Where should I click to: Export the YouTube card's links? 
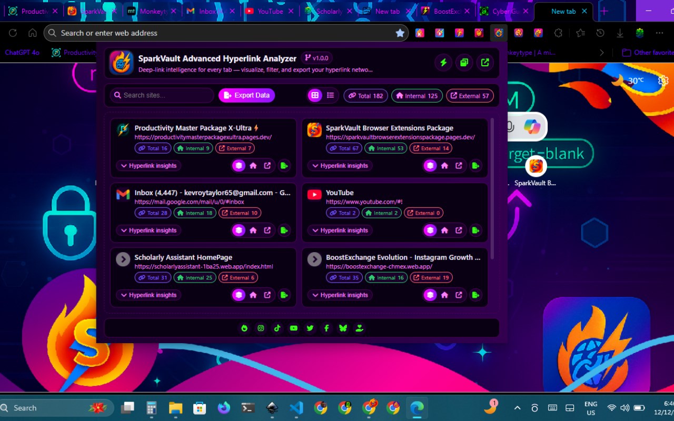click(x=475, y=230)
